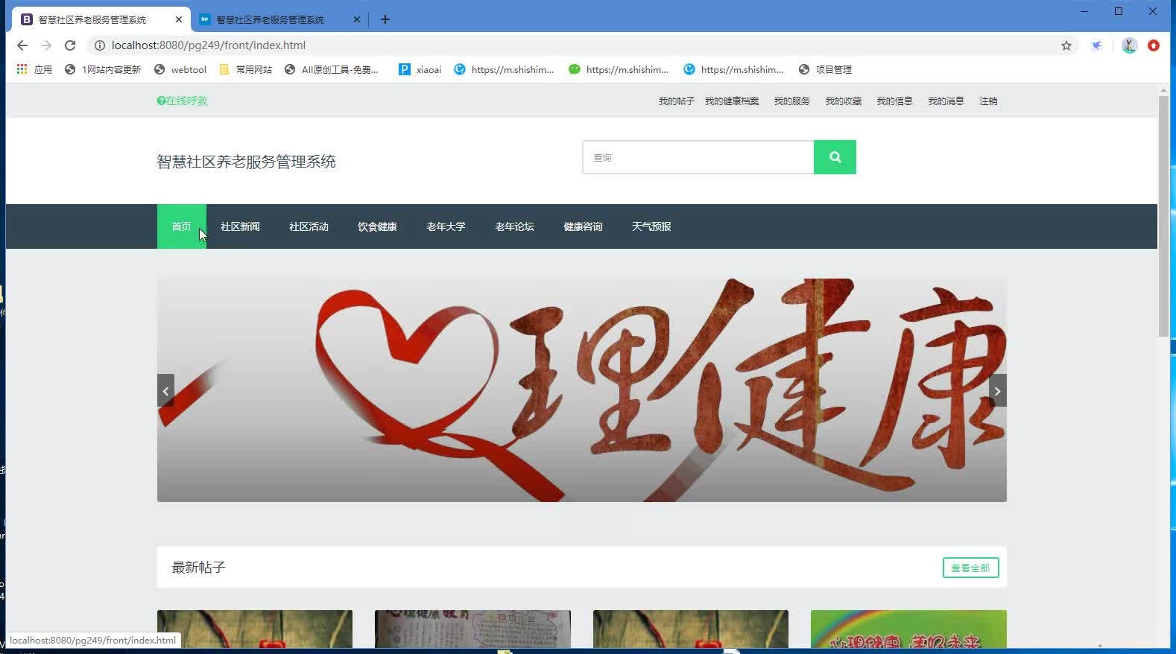1176x654 pixels.
Task: Click 注销 to log out
Action: [988, 101]
